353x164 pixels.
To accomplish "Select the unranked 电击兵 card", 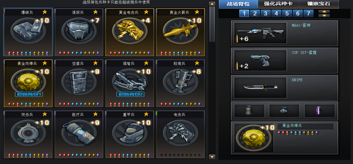I will [x=180, y=135].
